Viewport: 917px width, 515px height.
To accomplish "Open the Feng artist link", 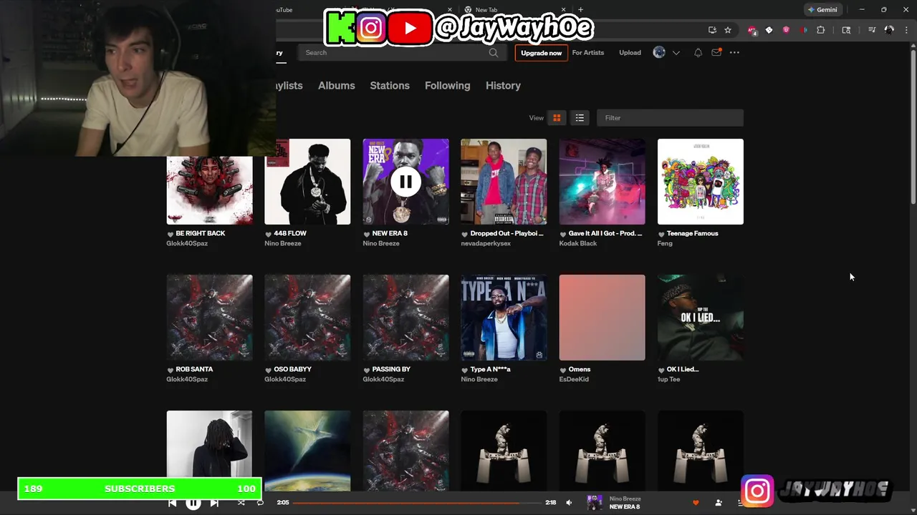I will 665,244.
